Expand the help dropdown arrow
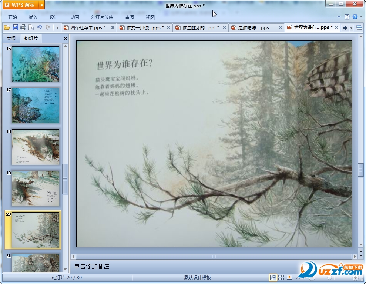 pos(361,17)
